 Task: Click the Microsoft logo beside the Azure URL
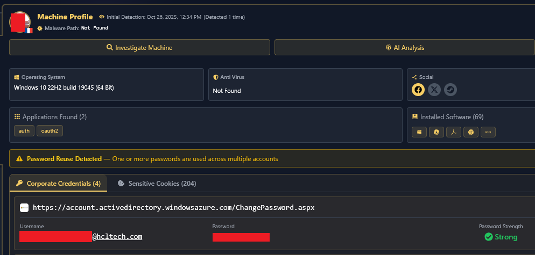(x=24, y=208)
